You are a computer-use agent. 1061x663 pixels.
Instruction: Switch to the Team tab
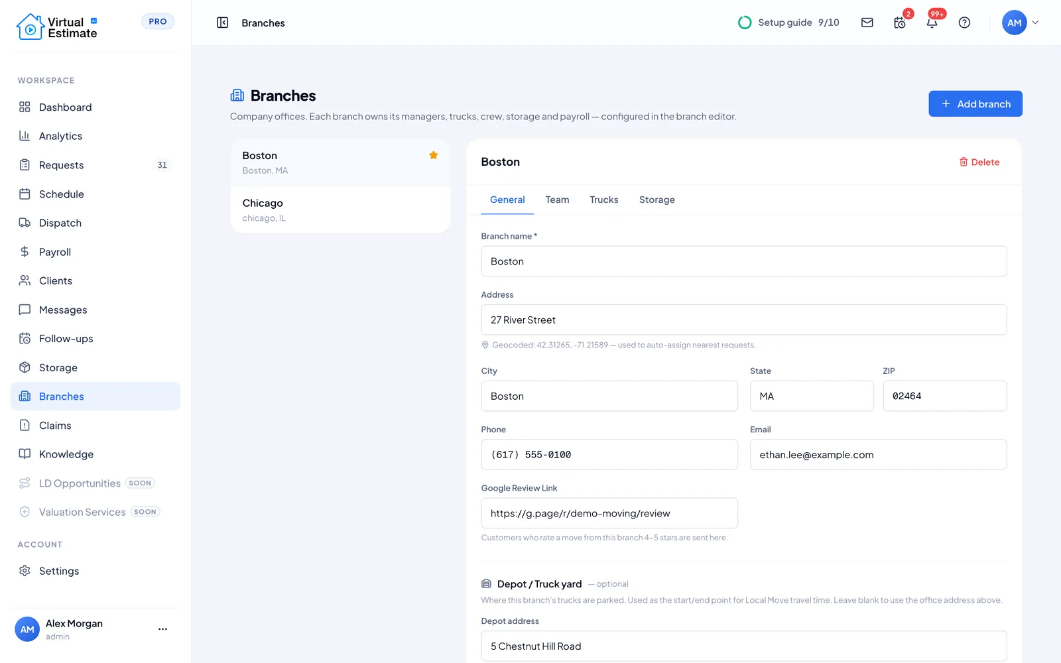point(557,200)
